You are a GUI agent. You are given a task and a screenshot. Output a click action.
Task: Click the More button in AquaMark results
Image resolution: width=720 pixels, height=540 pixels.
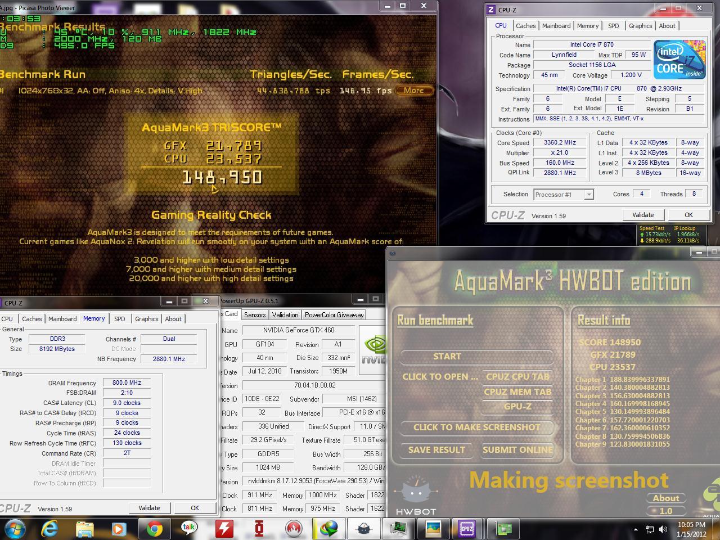click(x=414, y=91)
